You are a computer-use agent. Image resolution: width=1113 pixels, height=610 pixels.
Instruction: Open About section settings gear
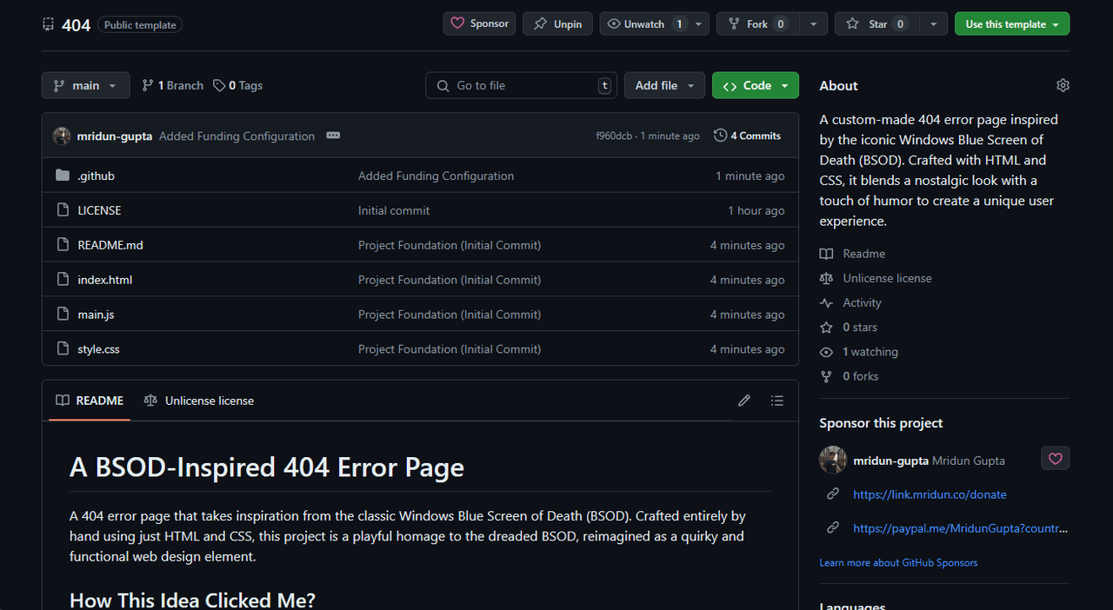click(1063, 85)
